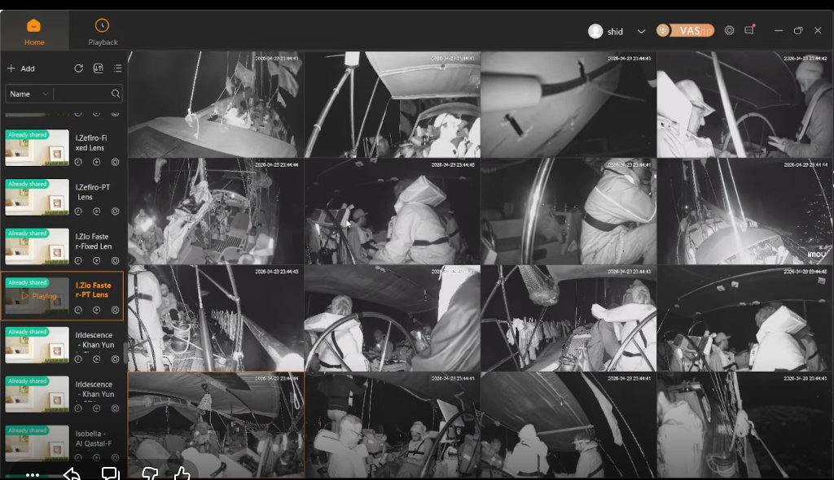Open the message center icon with red dot

[749, 30]
